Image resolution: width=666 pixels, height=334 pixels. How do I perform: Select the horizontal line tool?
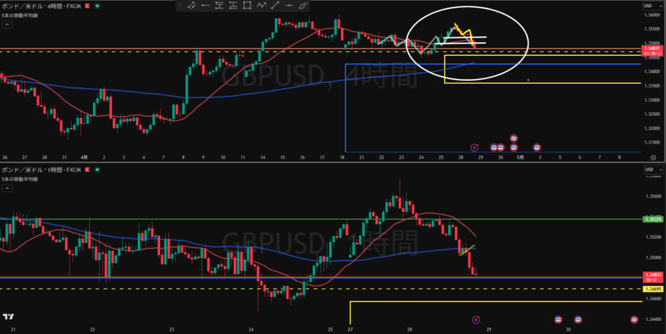[x=289, y=5]
